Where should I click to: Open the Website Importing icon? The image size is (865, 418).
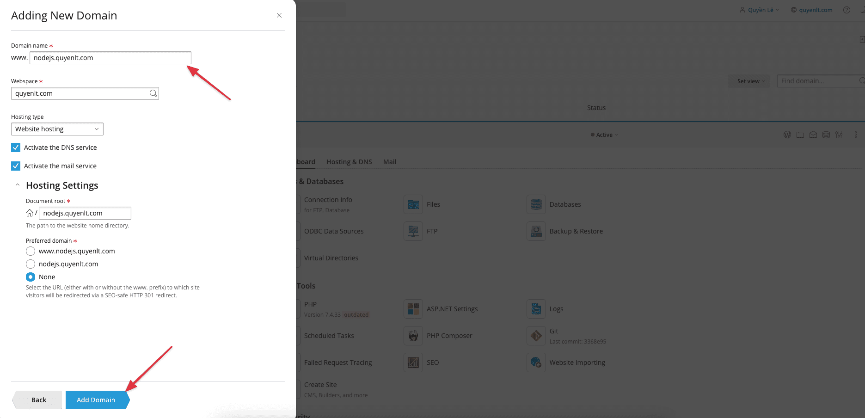[536, 363]
